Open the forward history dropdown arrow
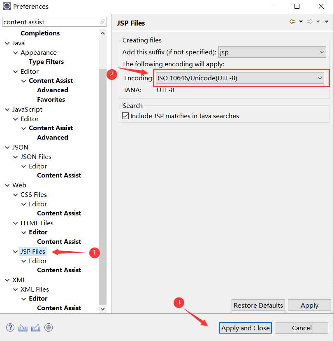The height and width of the screenshot is (341, 334). (x=318, y=21)
